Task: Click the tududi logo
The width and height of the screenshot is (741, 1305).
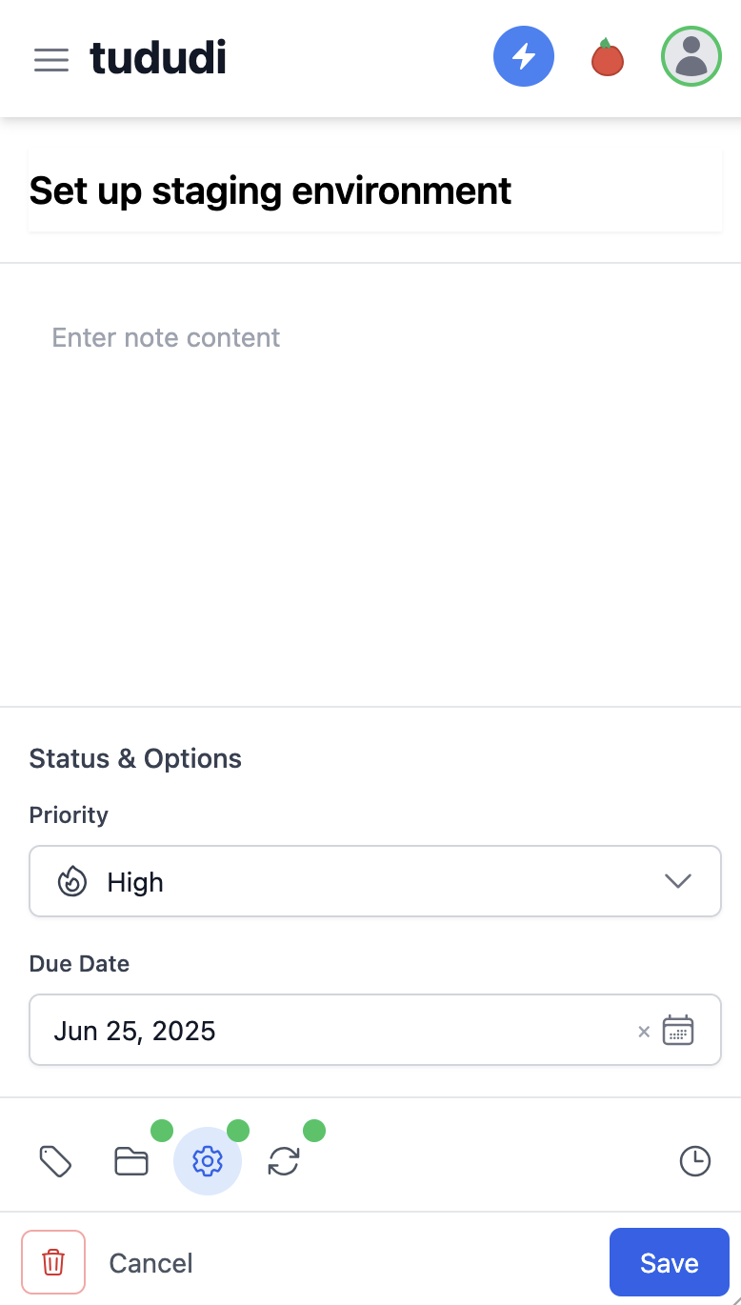Action: [x=158, y=58]
